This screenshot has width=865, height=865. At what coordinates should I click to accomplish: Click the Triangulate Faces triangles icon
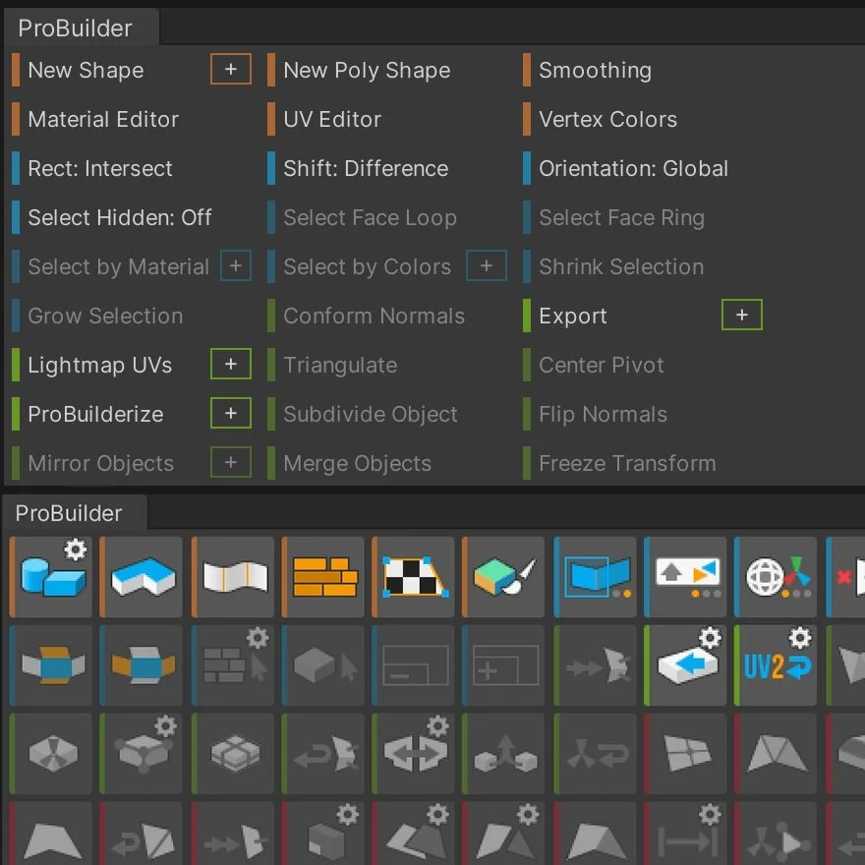tap(776, 753)
